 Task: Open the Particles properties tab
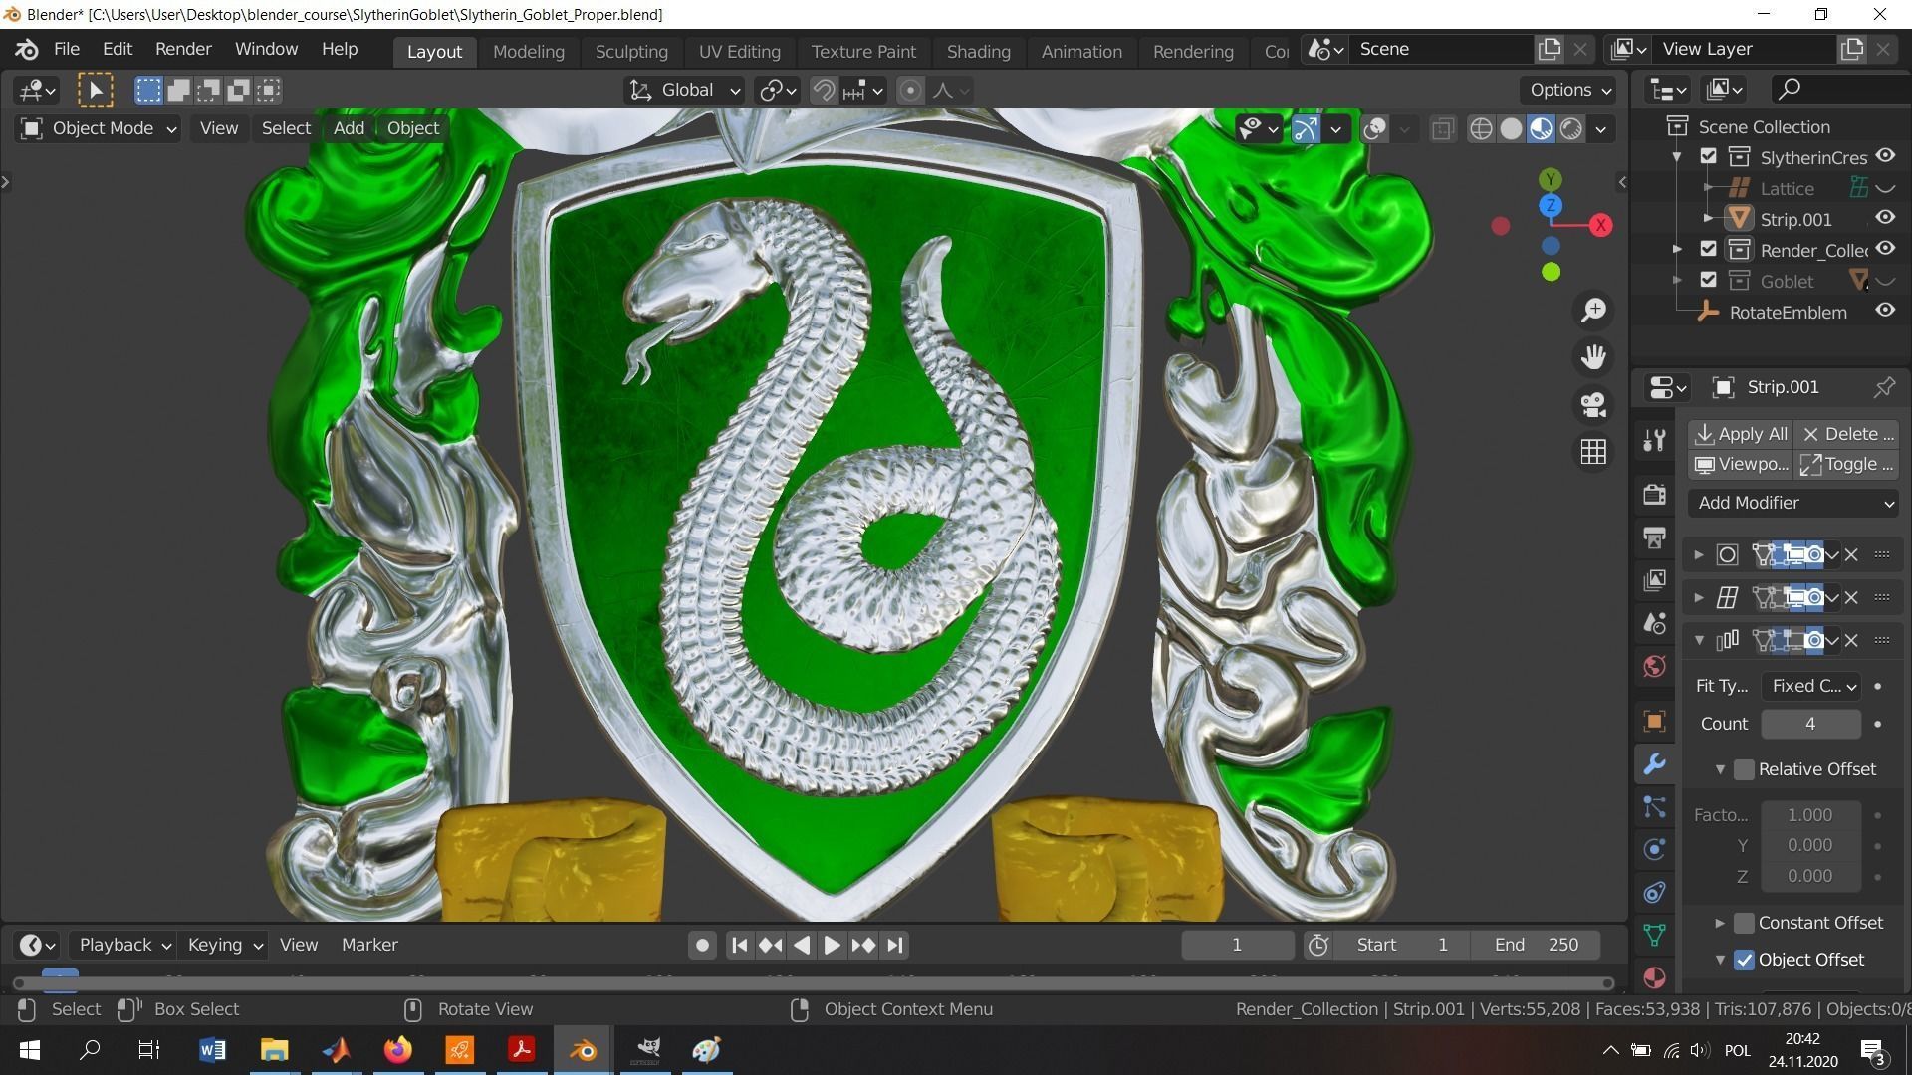(1654, 806)
